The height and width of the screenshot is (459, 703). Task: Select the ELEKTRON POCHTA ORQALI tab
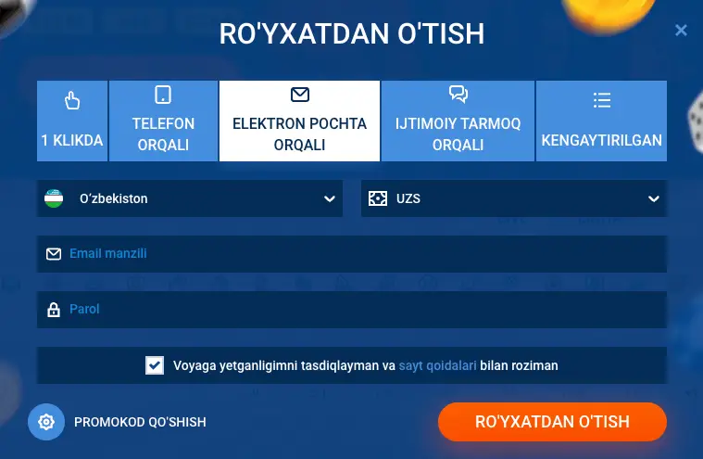coord(299,121)
